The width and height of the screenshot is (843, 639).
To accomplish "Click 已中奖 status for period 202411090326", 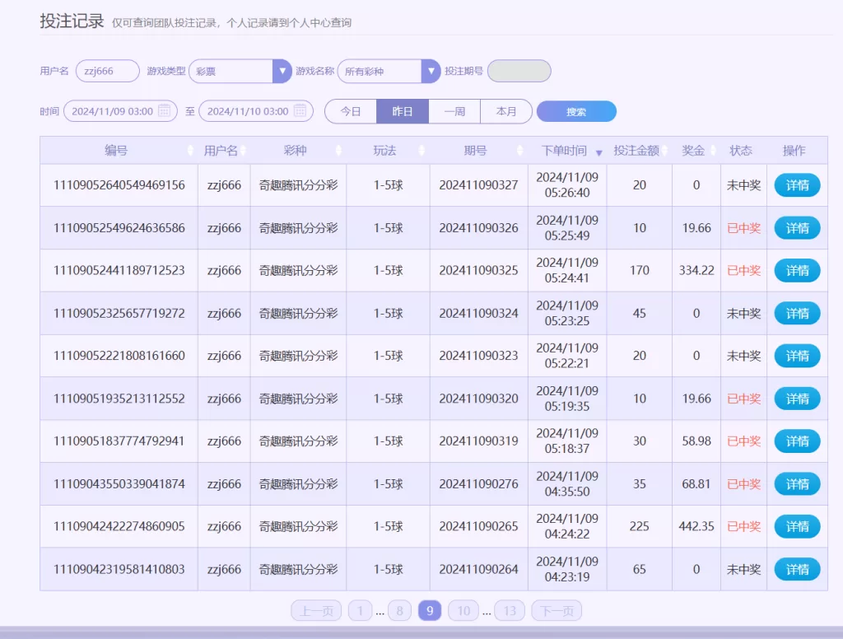I will [743, 228].
